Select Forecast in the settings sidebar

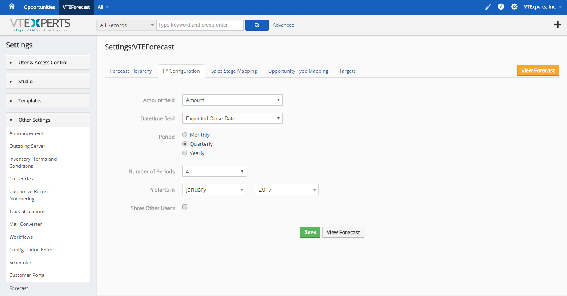point(48,288)
